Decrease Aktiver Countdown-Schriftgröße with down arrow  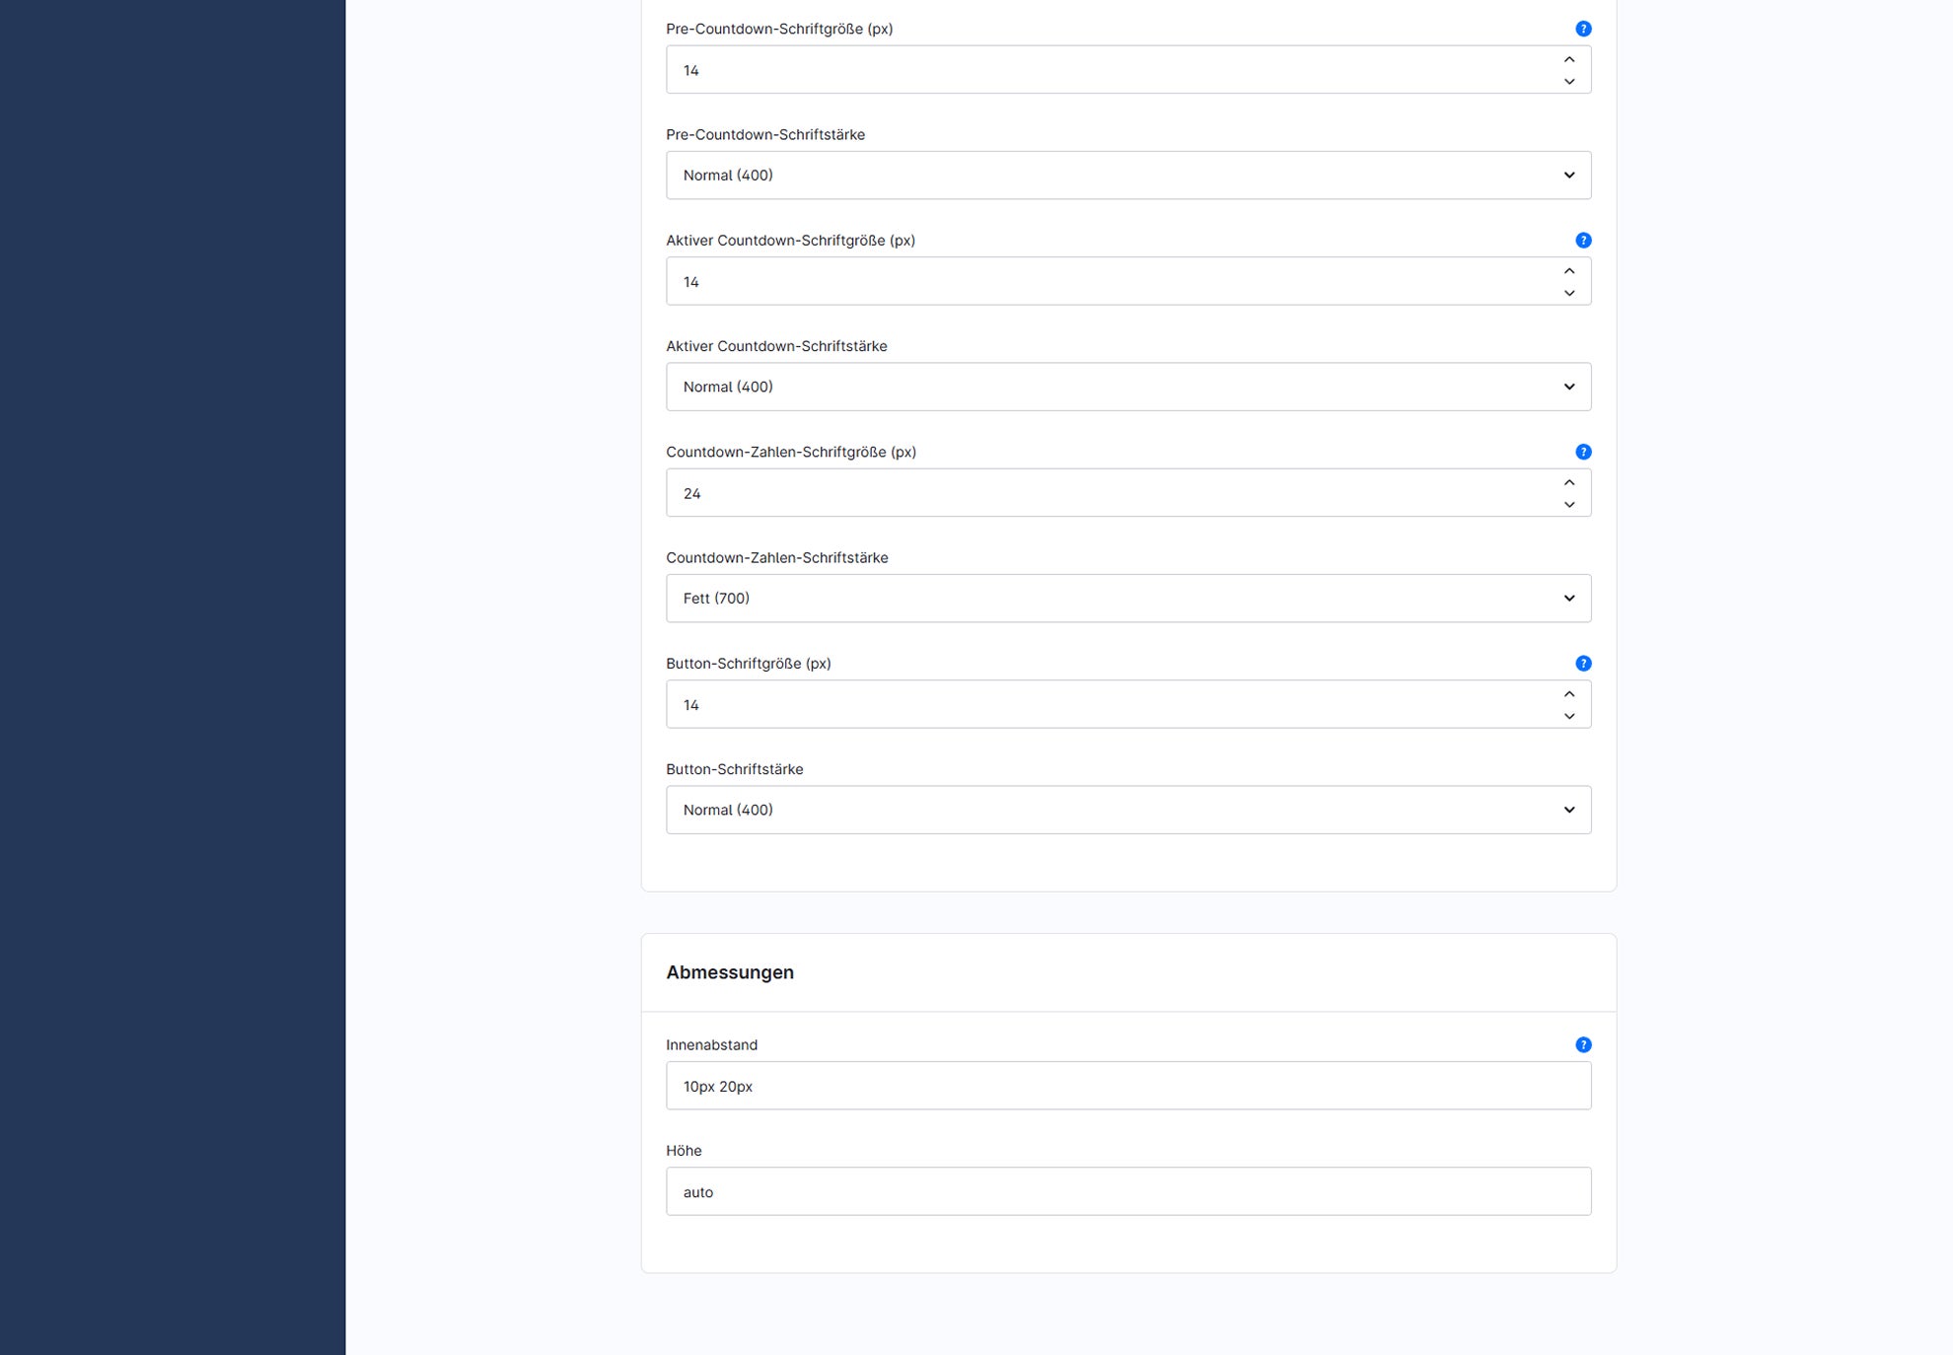[1569, 293]
